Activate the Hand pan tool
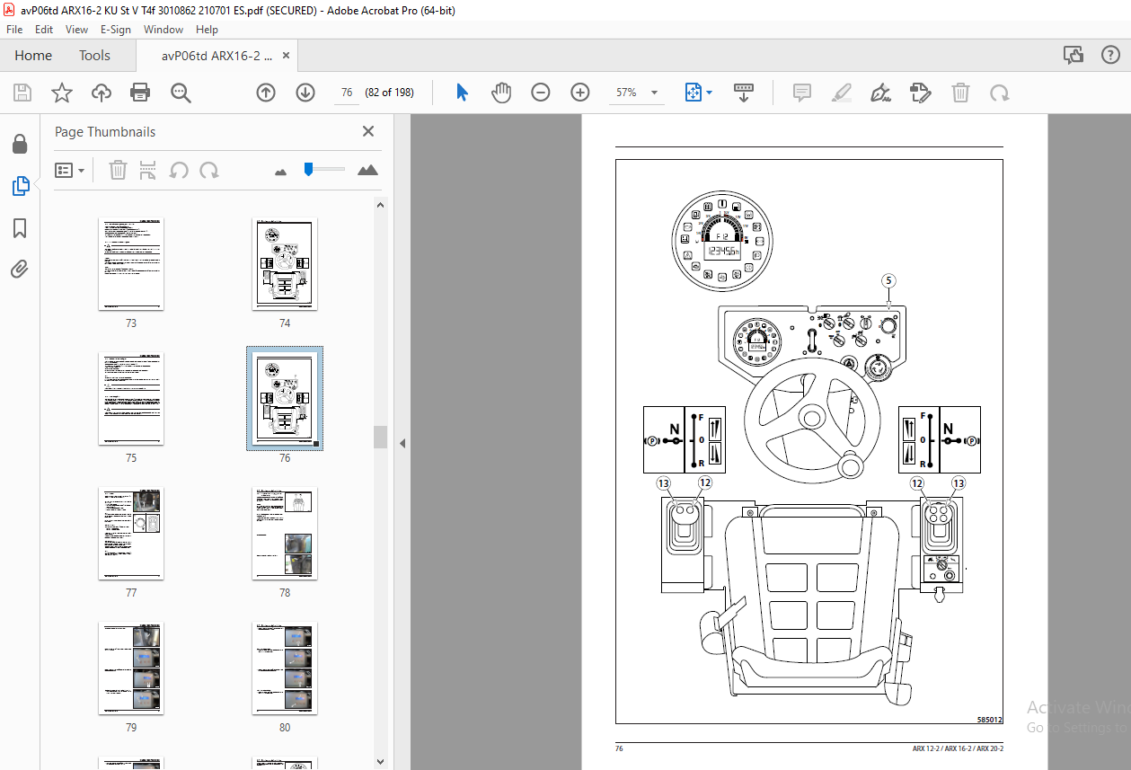The image size is (1131, 770). (x=501, y=93)
